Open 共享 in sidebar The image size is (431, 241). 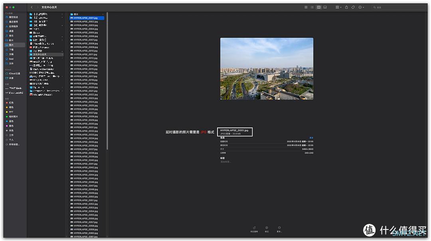coord(11,78)
